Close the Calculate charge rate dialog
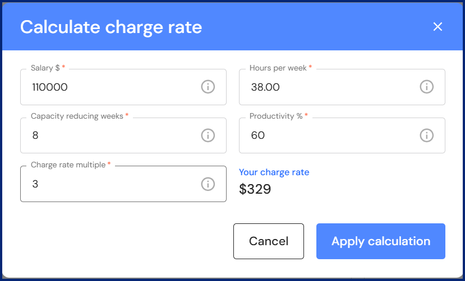 click(x=438, y=27)
